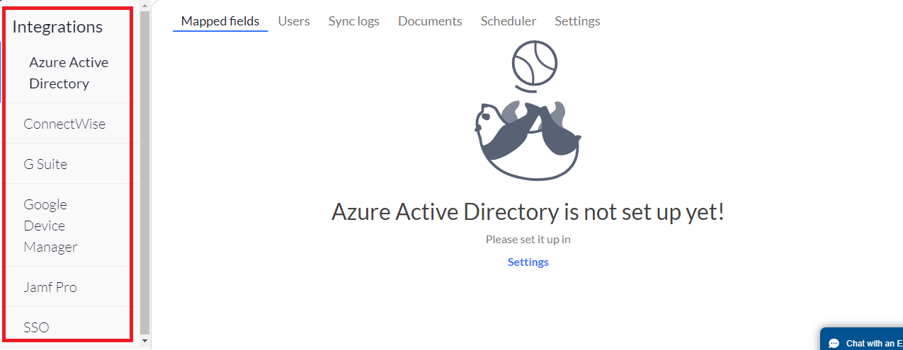903x350 pixels.
Task: Go to the Documents tab
Action: (x=430, y=21)
